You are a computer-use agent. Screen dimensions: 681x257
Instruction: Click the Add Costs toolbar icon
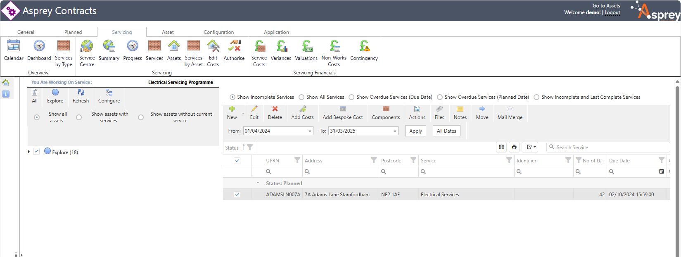[302, 112]
